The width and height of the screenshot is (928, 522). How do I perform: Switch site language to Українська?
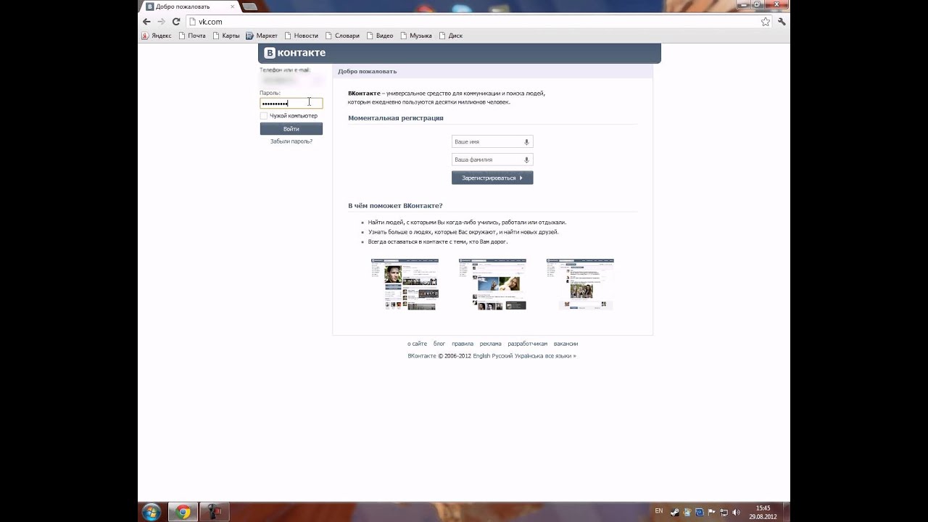pyautogui.click(x=529, y=356)
